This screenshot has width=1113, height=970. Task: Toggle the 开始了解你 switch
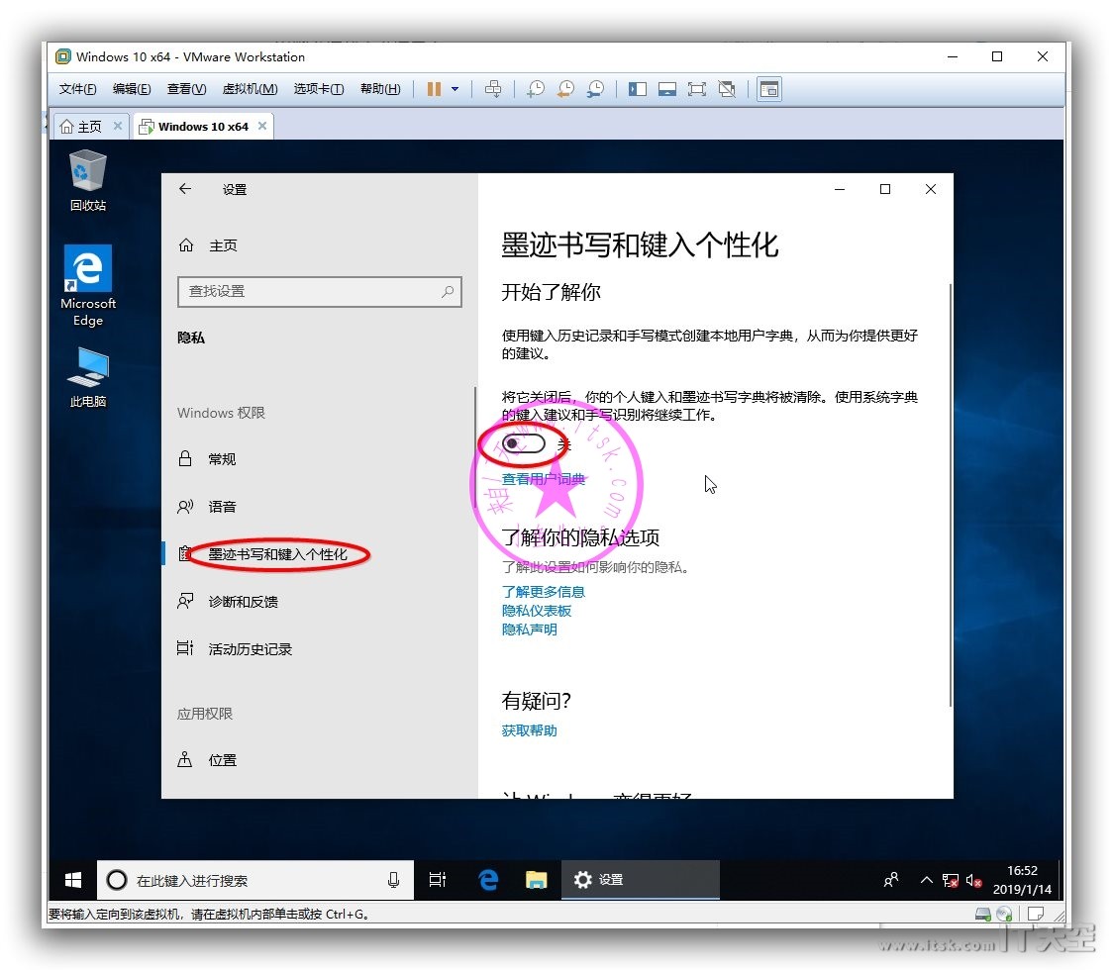pos(524,444)
